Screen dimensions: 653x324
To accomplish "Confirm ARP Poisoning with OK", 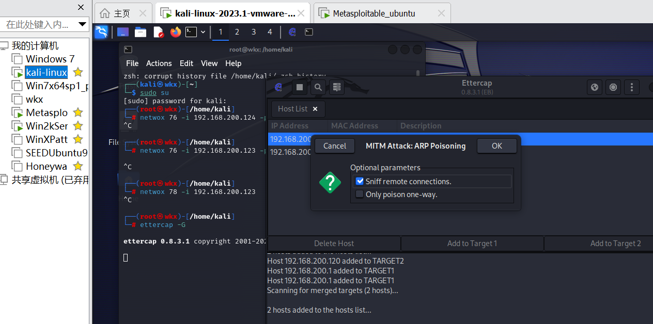I will [x=496, y=145].
